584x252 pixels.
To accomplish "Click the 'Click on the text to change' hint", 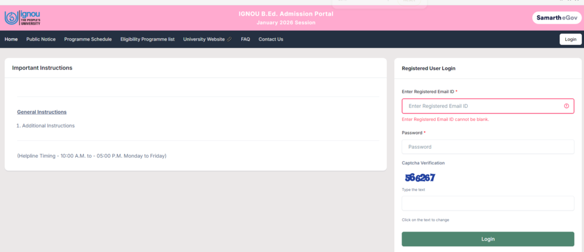I will point(425,220).
